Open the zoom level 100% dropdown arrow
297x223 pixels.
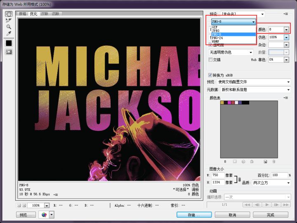point(47,205)
